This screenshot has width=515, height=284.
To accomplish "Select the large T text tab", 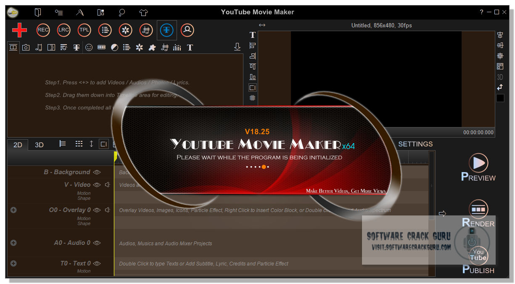I will (190, 48).
